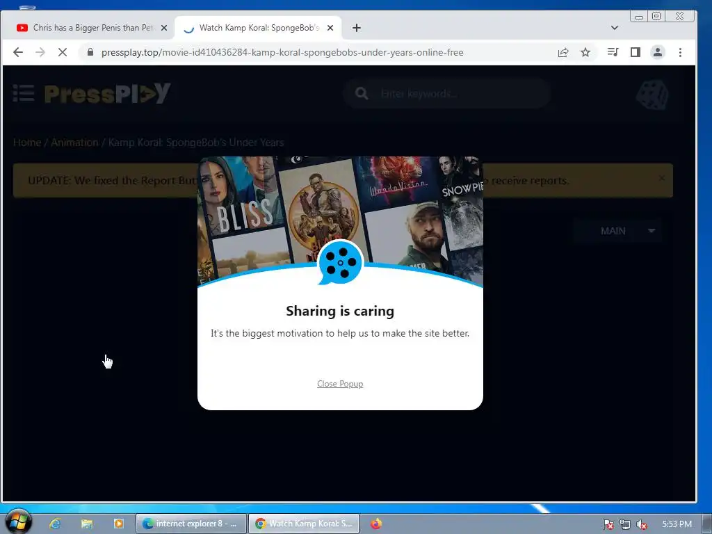View site info lock icon
This screenshot has width=712, height=534.
click(x=90, y=52)
